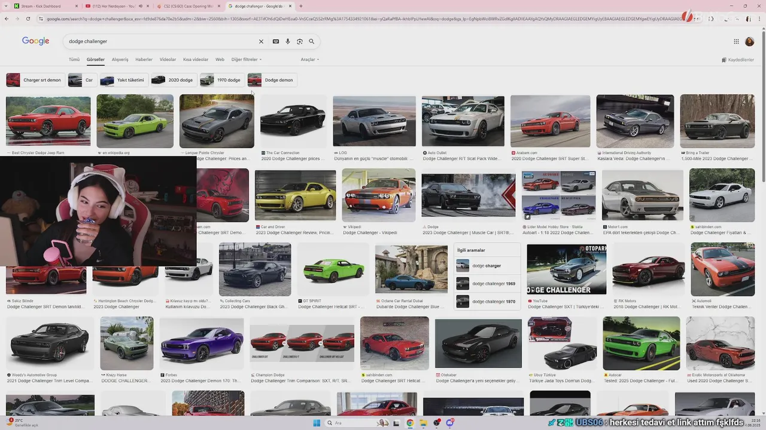Open Motor1.com silver Challenger image
This screenshot has height=430, width=766.
(642, 195)
